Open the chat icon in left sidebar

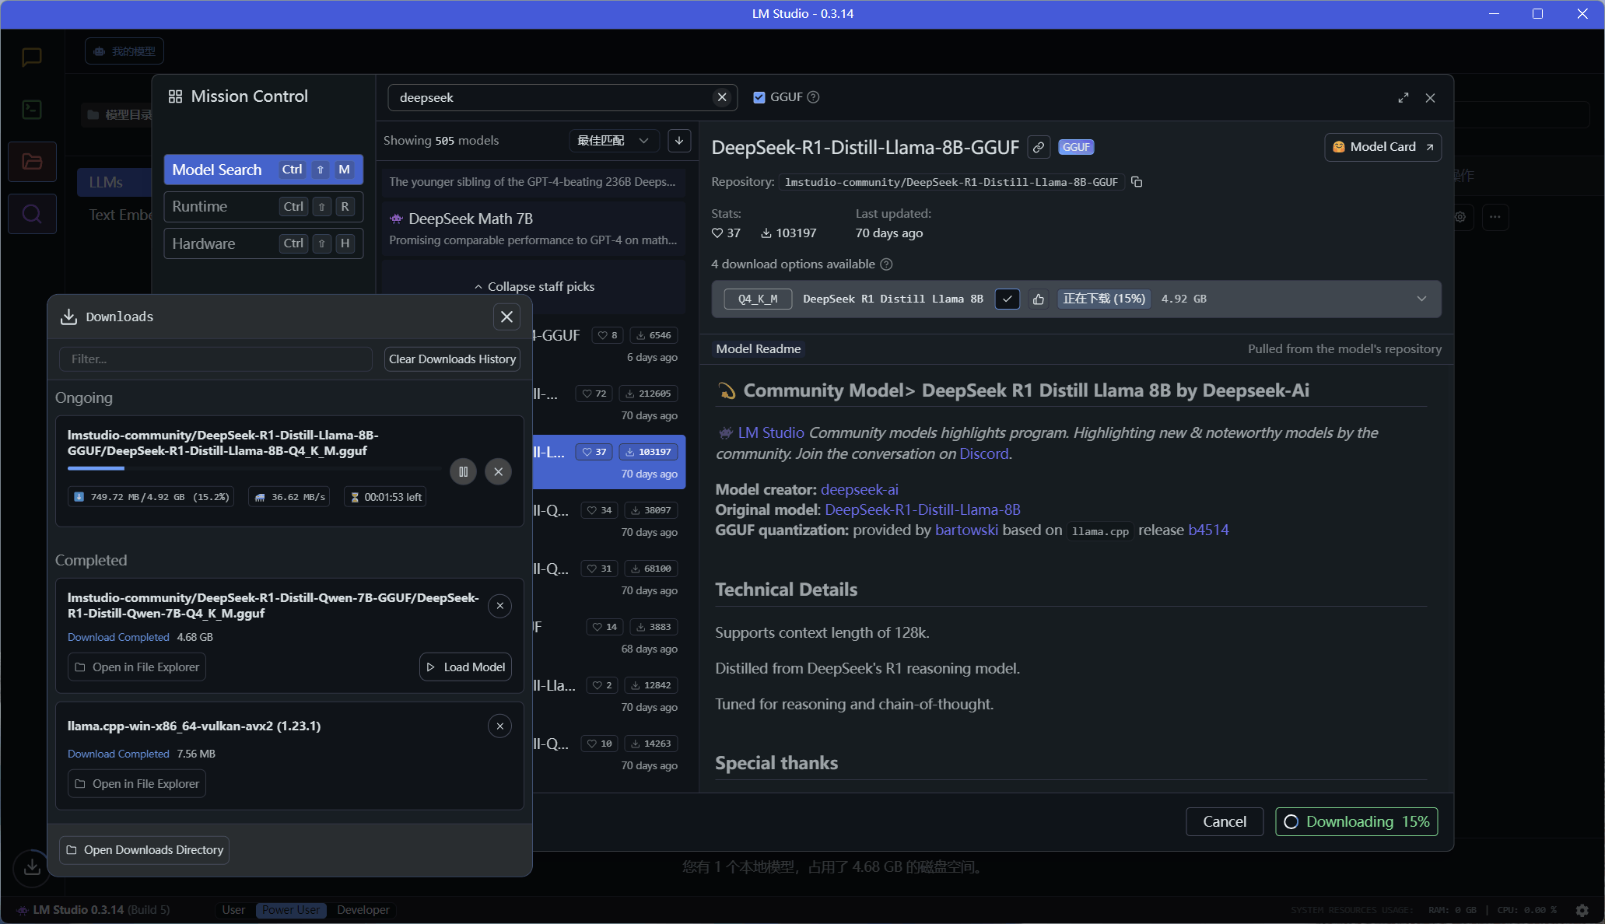(x=32, y=57)
